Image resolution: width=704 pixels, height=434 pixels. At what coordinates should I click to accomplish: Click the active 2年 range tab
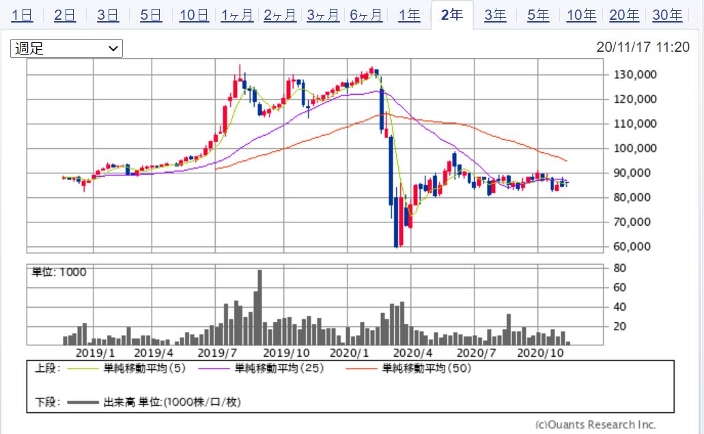[x=451, y=15]
